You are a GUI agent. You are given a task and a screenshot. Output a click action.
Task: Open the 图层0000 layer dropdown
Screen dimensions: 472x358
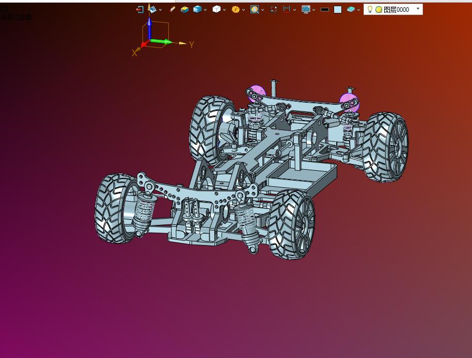click(418, 9)
